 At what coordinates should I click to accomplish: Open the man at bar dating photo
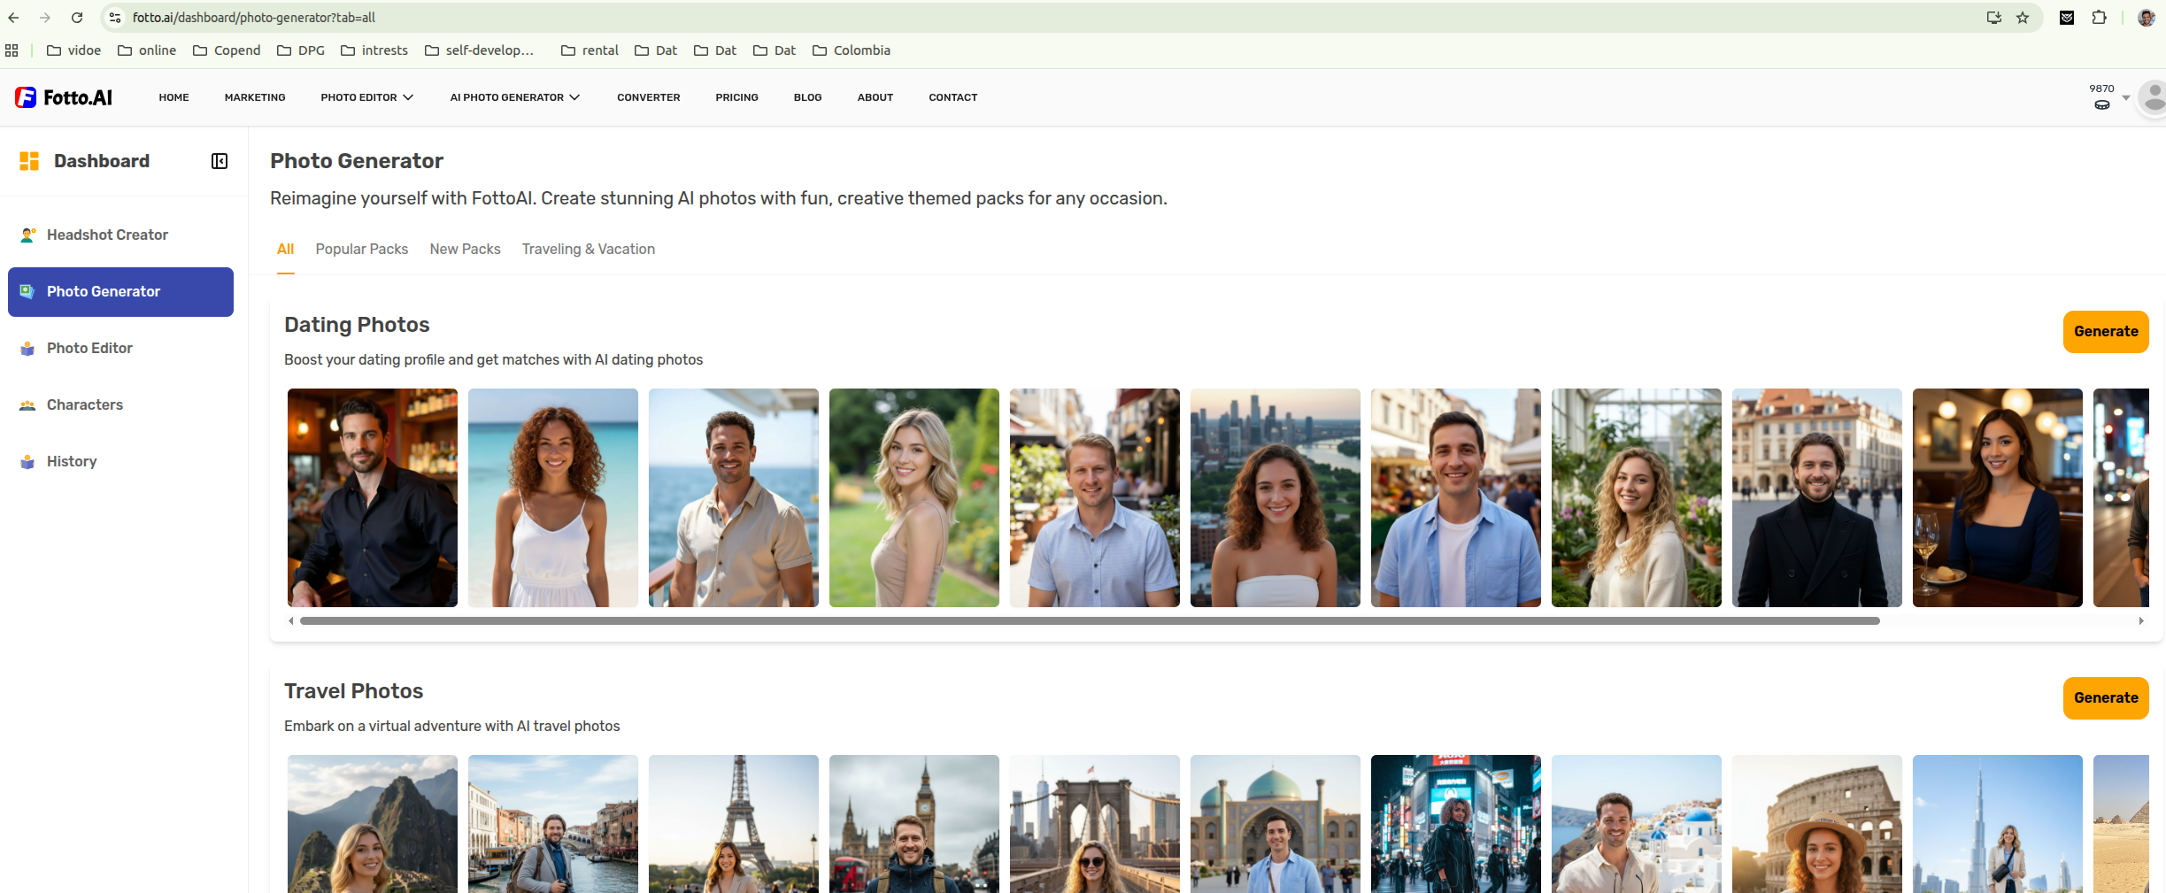click(x=373, y=497)
